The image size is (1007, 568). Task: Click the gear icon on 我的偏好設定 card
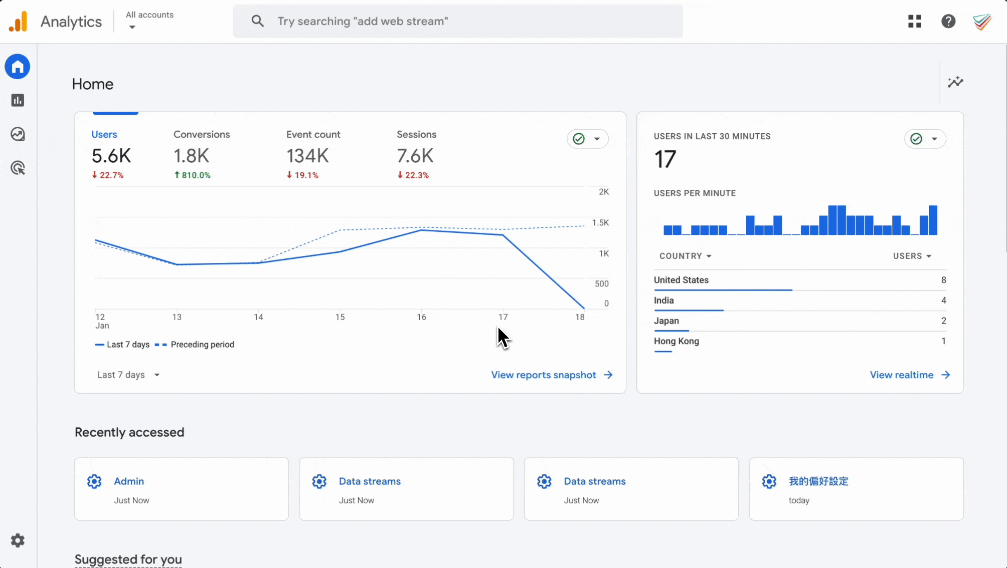point(769,481)
